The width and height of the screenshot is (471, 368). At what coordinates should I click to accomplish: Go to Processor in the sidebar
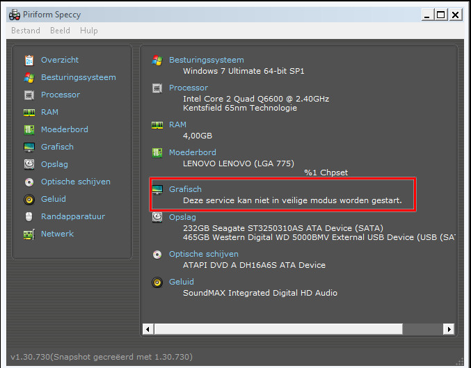(x=61, y=95)
